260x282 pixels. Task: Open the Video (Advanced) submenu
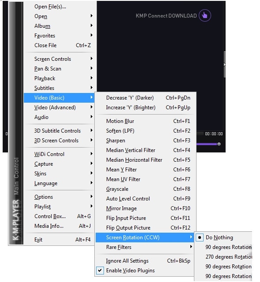click(59, 108)
